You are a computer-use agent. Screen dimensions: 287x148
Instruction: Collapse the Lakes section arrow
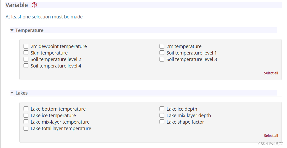pyautogui.click(x=12, y=93)
